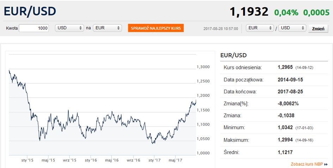Click the green 0,04% change percentage

[286, 13]
